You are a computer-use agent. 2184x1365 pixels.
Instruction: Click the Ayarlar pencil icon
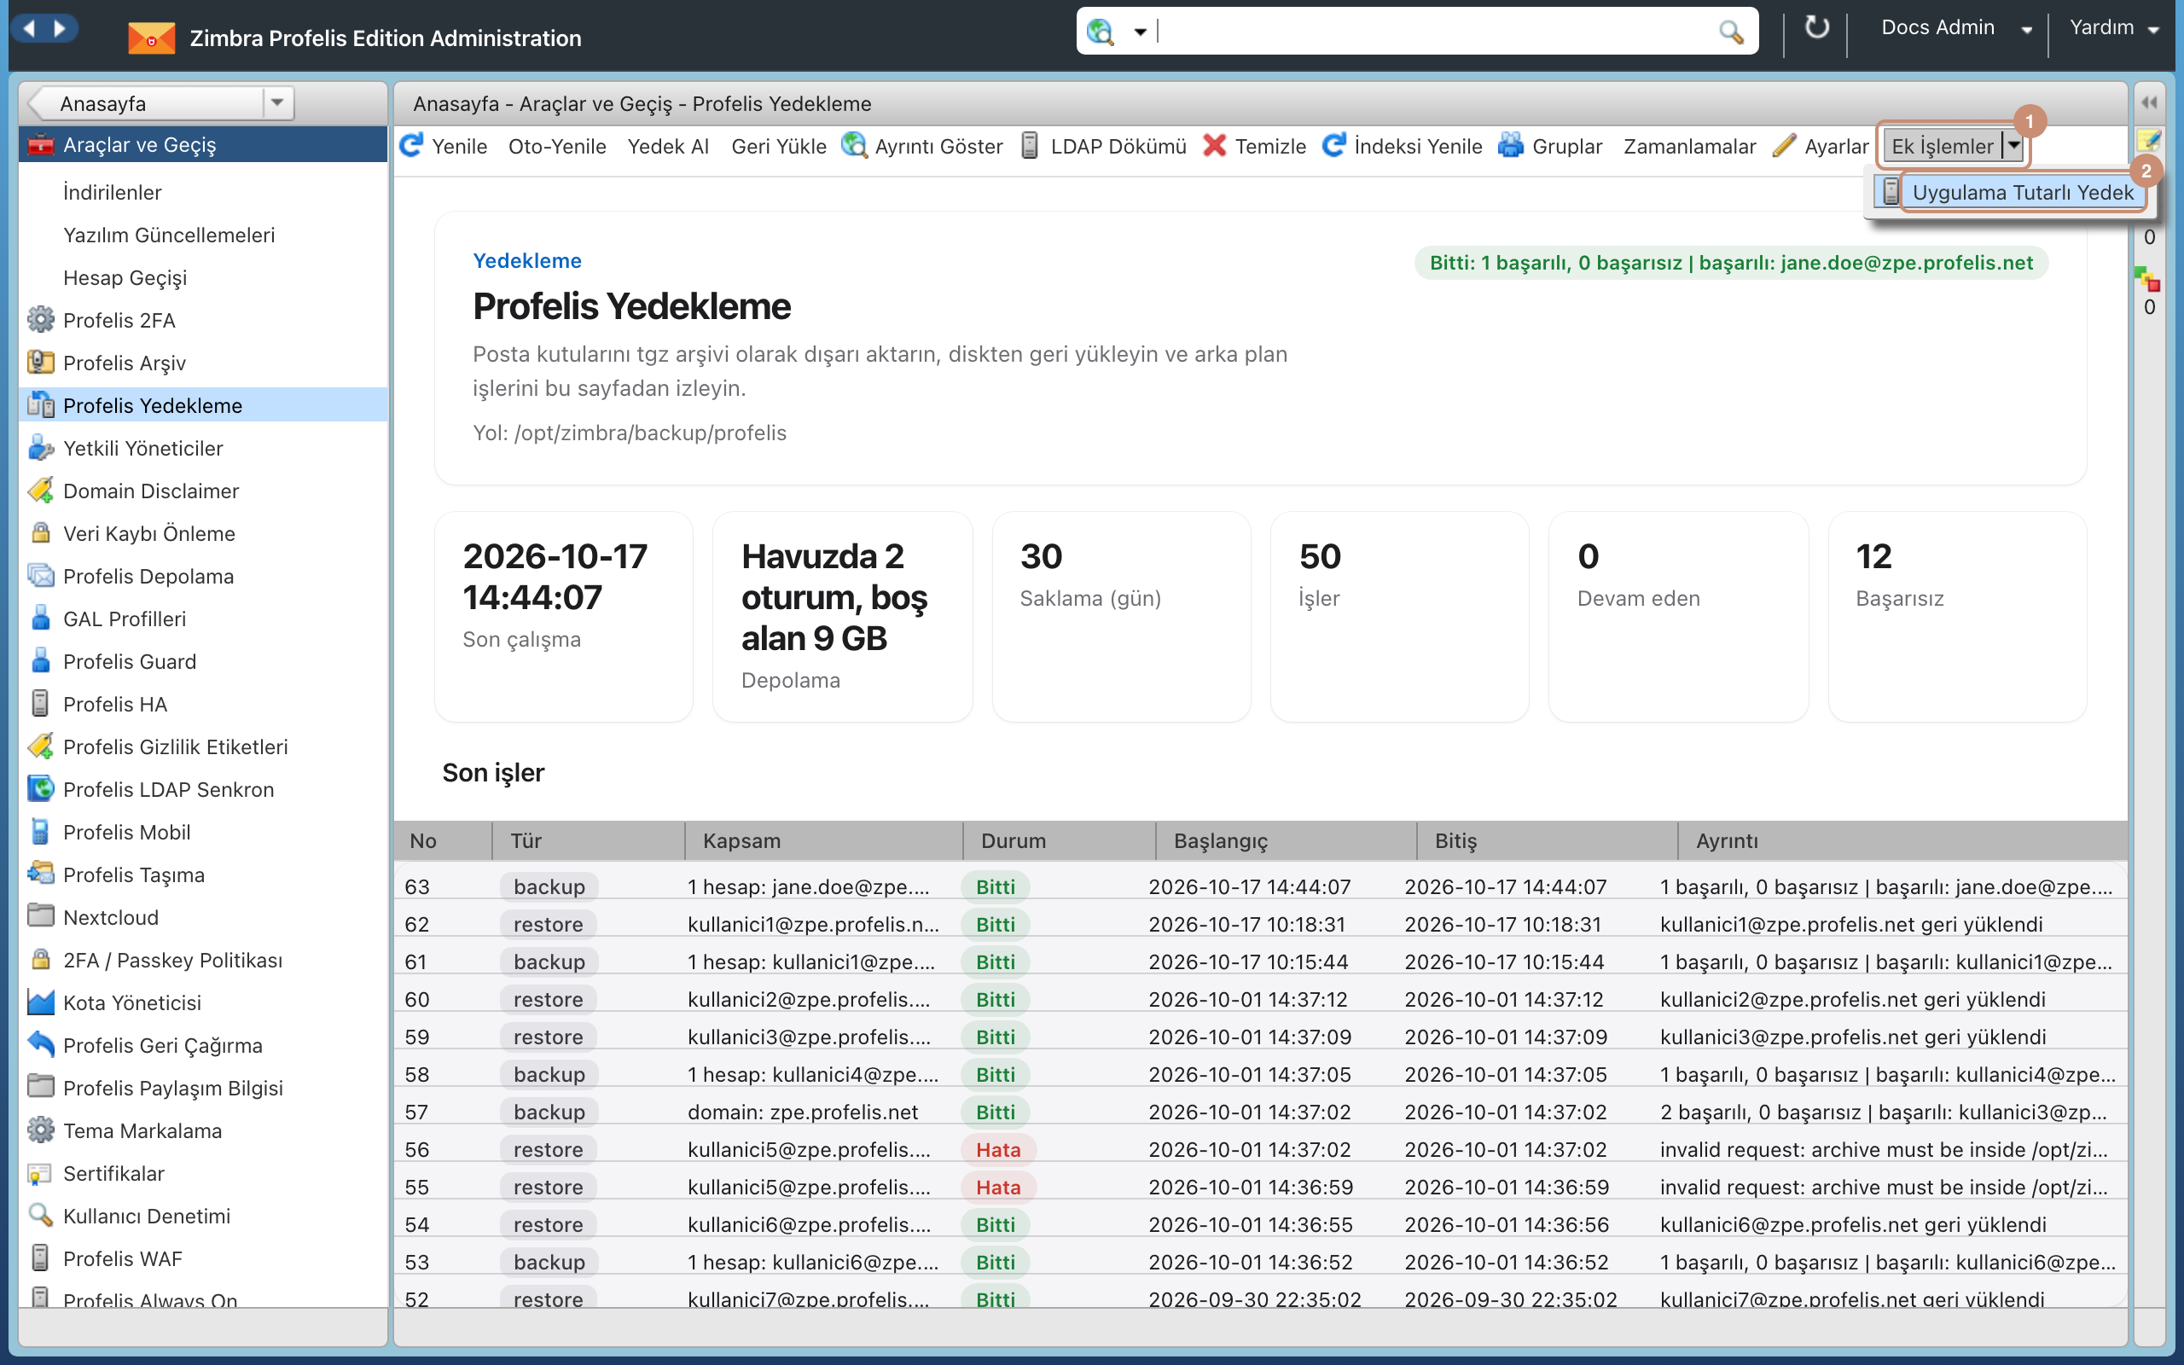[x=1783, y=145]
